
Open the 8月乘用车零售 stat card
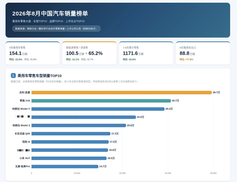[33, 53]
